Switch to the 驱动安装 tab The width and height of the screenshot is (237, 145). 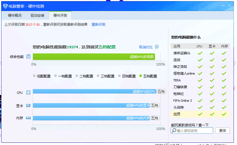click(x=37, y=15)
